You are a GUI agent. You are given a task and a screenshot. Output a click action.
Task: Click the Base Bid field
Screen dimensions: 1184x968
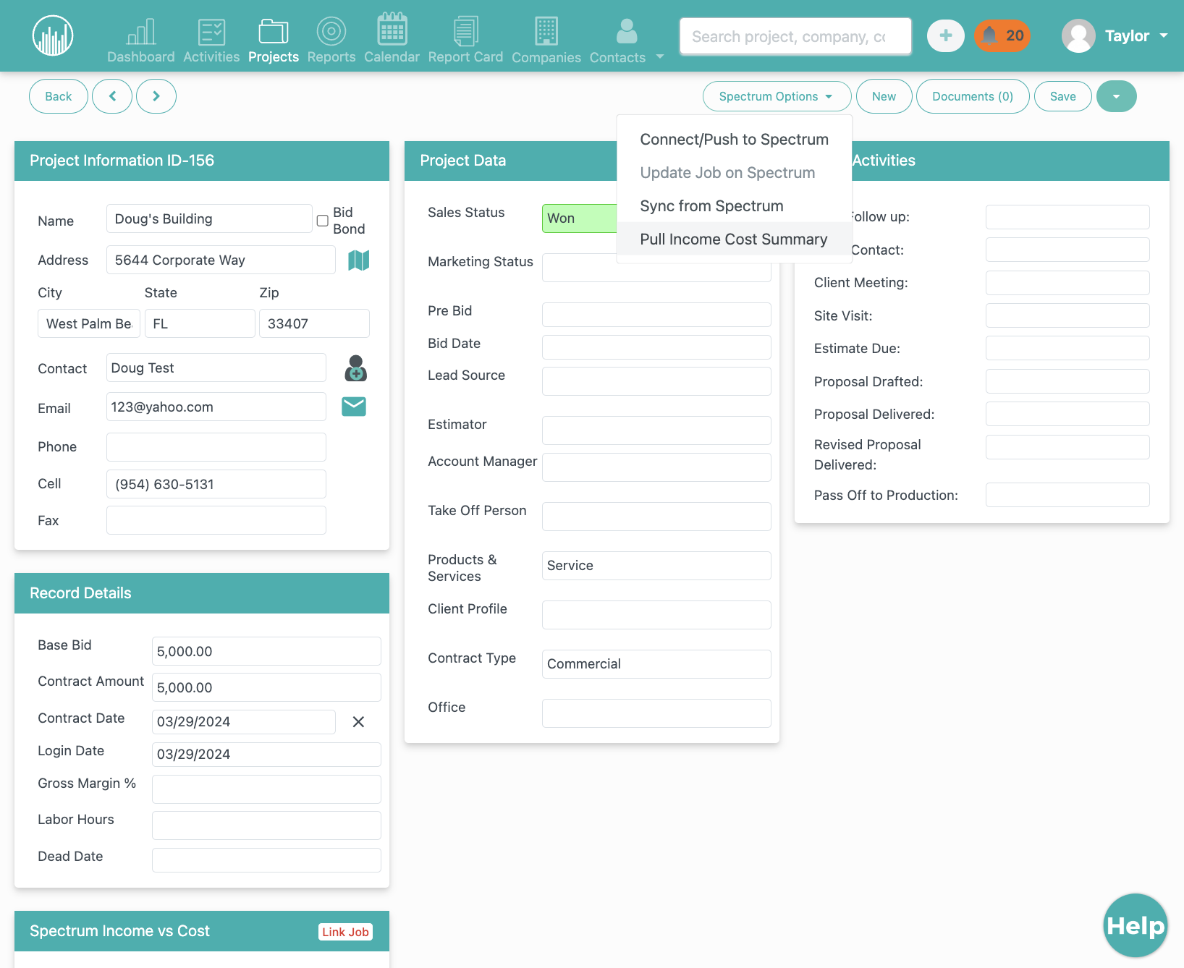(266, 651)
